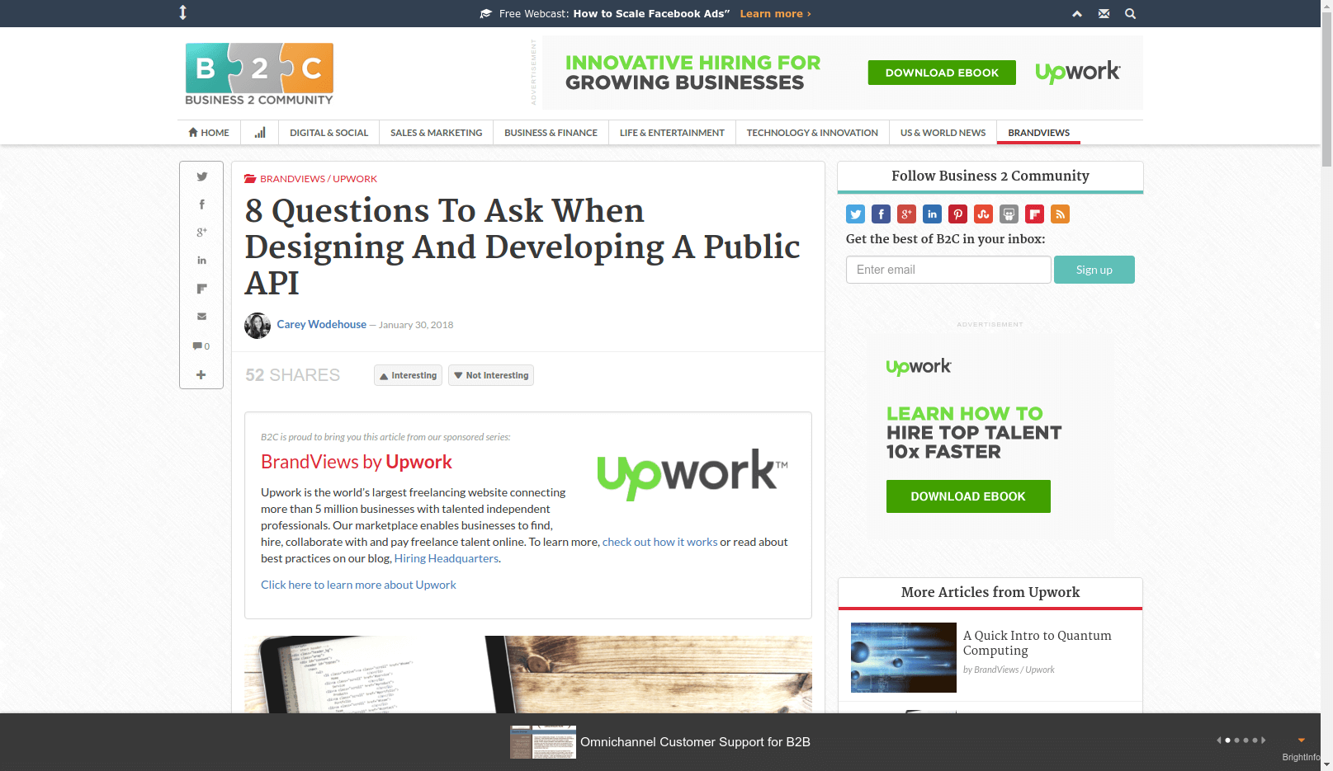Share on LinkedIn from left share bar
The image size is (1333, 771).
(201, 261)
